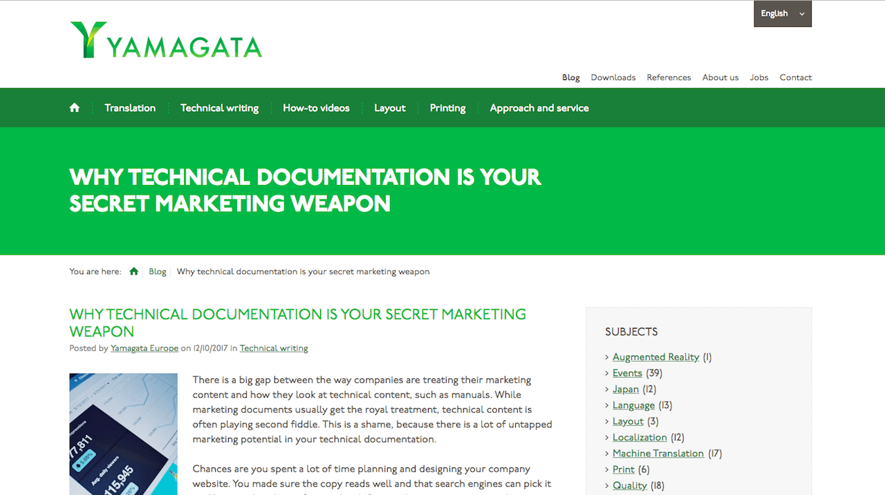The width and height of the screenshot is (885, 495).
Task: Click the posting date 12/10/2017
Action: click(211, 348)
